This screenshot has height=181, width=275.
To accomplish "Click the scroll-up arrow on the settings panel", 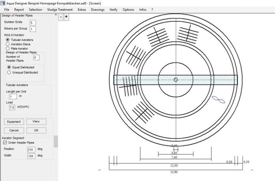I will [56, 15].
